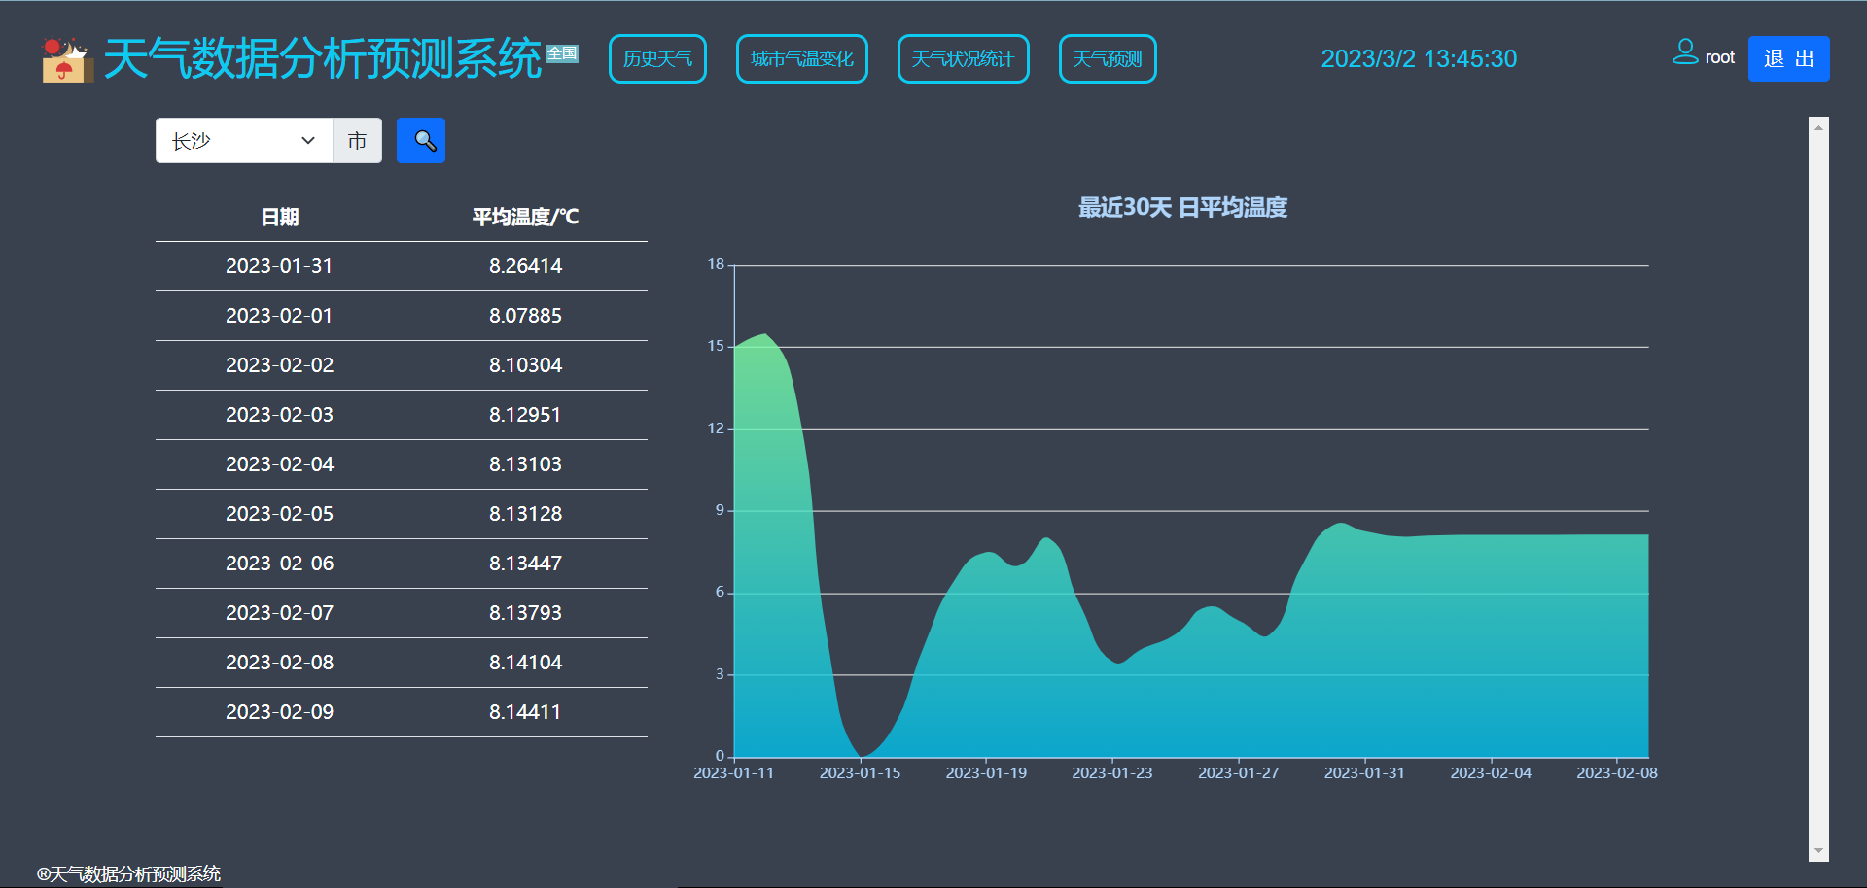This screenshot has width=1867, height=888.
Task: Click the temperature value 8.10304
Action: click(525, 365)
